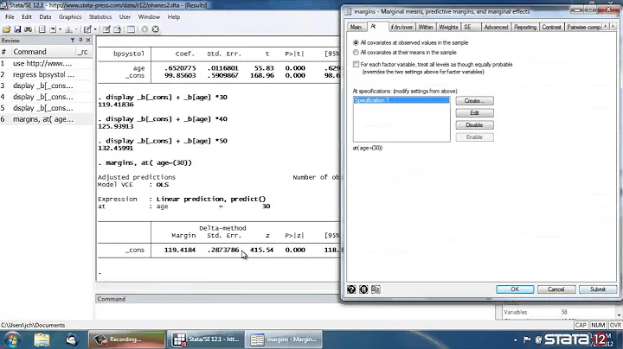Screen dimensions: 623x349
Task: Open the Edit menu
Action: pos(27,17)
